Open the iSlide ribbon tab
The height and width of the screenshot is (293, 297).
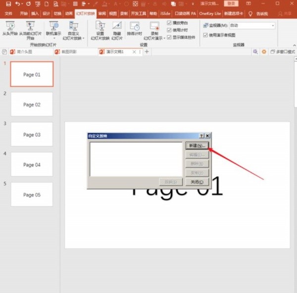point(165,13)
